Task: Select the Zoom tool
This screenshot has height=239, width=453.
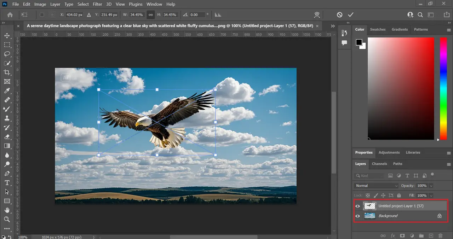Action: click(7, 219)
